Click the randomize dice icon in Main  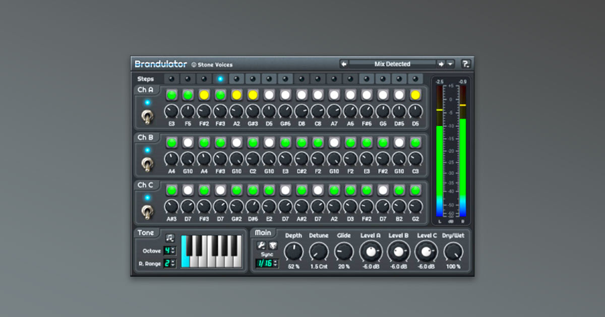click(x=272, y=245)
